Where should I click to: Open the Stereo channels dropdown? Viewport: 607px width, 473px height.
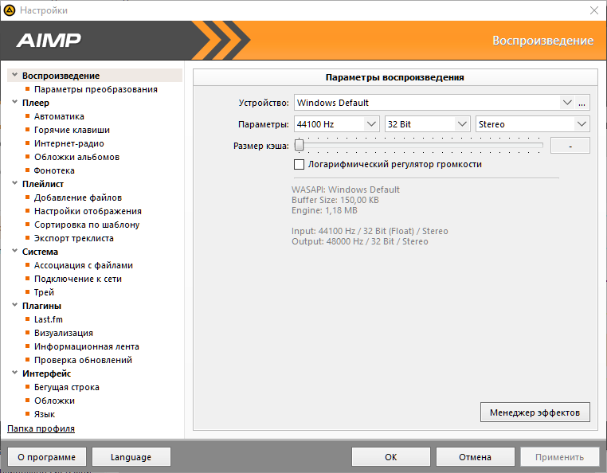582,124
